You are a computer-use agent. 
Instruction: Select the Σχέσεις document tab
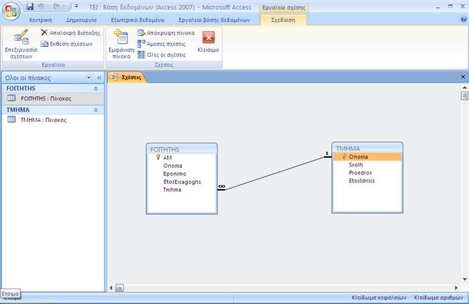point(127,77)
